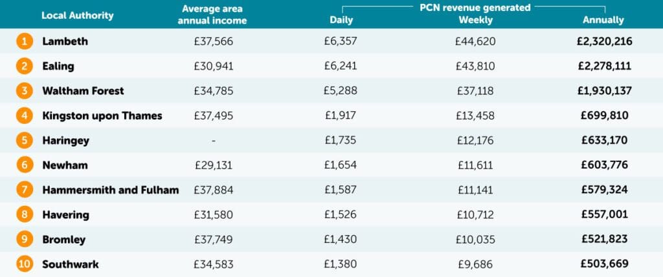Click Lambeth's annual revenue £2,320,216

click(x=604, y=41)
